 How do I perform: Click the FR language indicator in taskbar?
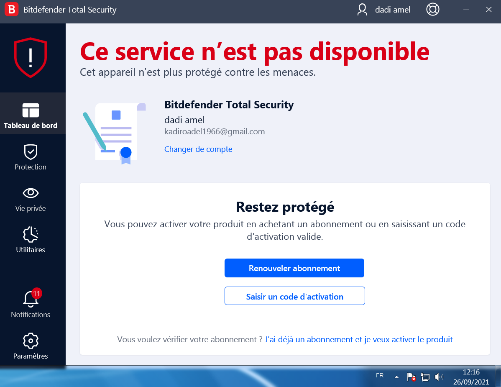(x=380, y=376)
